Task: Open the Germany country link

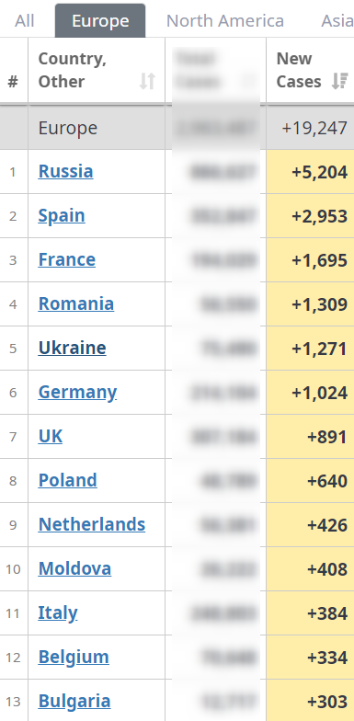Action: [77, 392]
